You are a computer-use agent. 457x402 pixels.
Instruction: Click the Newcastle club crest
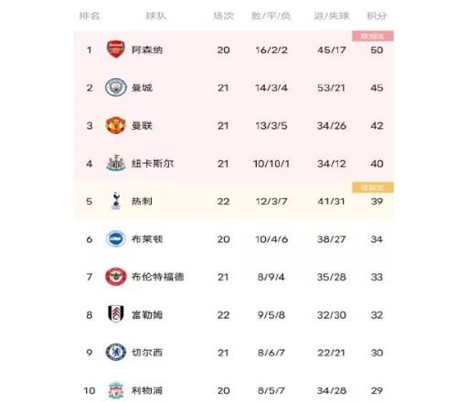pos(116,163)
